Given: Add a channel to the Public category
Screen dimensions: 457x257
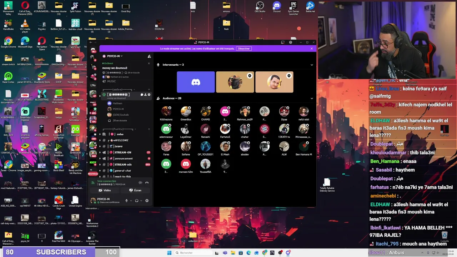Looking at the screenshot, I should (x=149, y=129).
